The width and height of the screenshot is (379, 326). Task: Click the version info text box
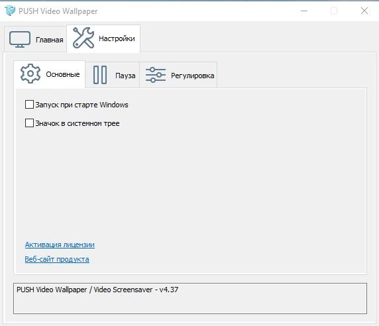pos(190,298)
